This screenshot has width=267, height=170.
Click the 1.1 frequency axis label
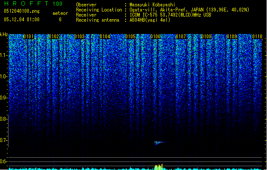click(x=4, y=55)
